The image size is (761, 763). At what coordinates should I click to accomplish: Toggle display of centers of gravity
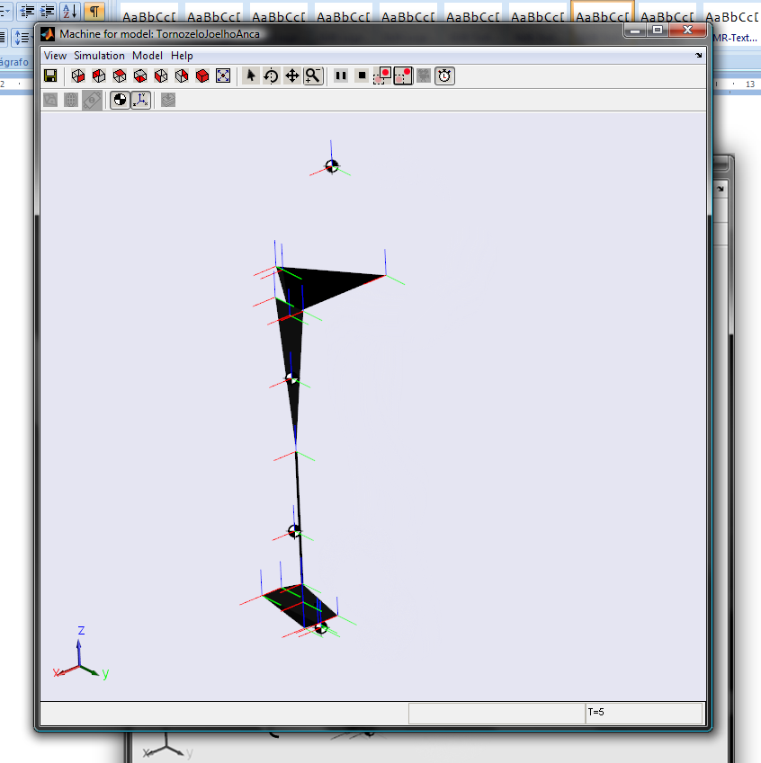click(120, 100)
